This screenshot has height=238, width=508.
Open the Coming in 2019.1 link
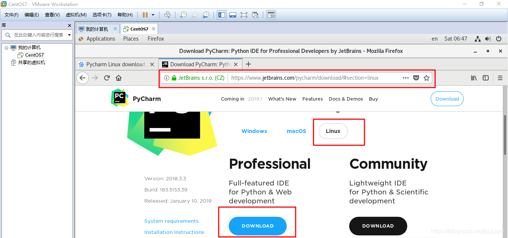pos(241,99)
